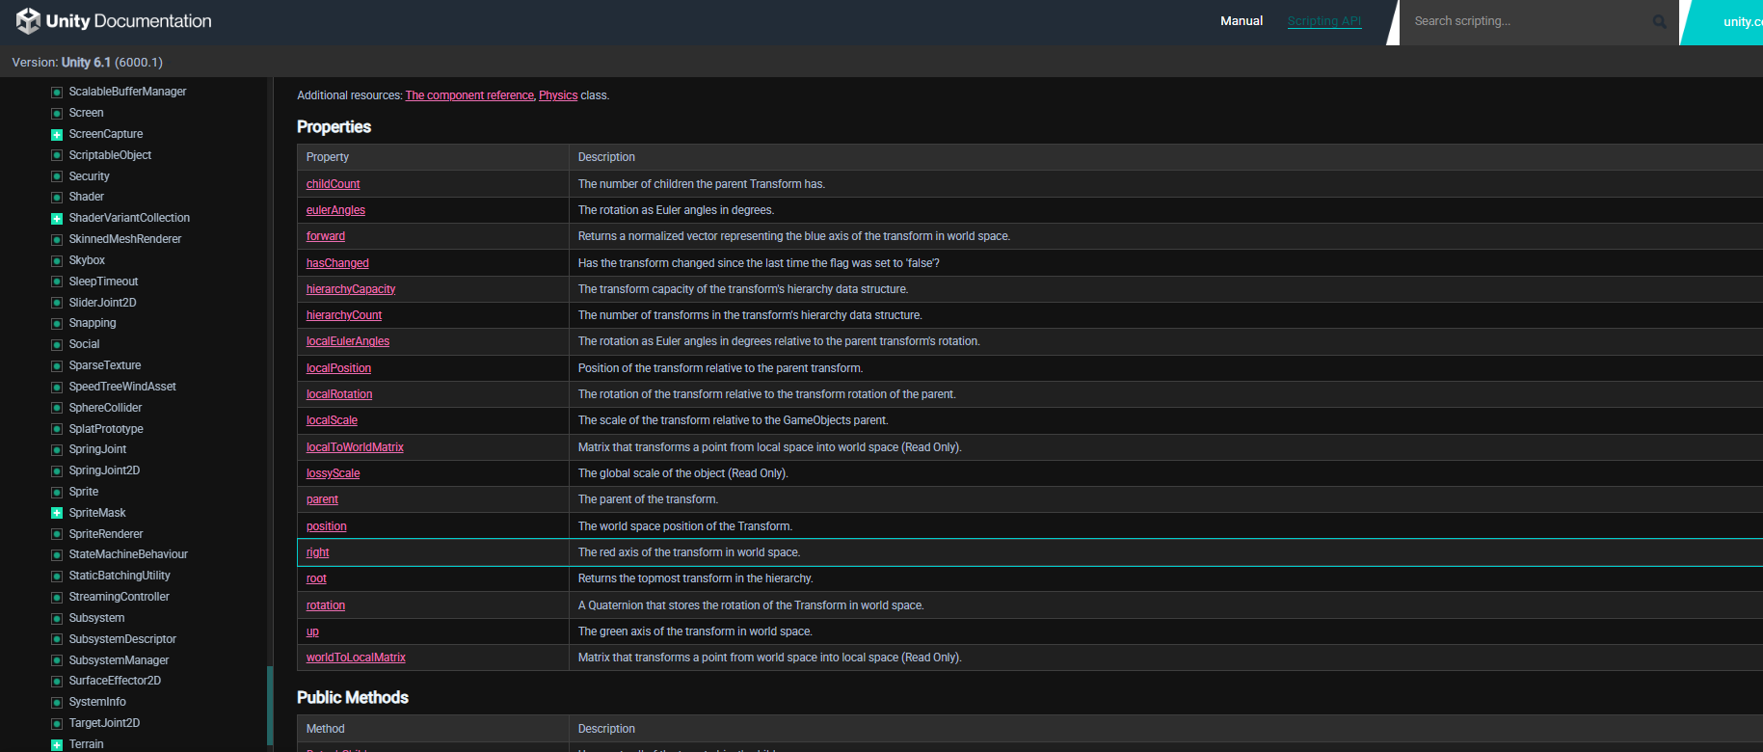
Task: Click the sidebar vertical scrollbar thumb
Action: pos(270,704)
